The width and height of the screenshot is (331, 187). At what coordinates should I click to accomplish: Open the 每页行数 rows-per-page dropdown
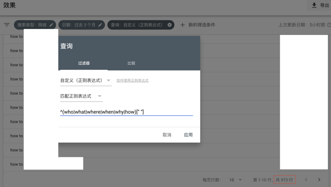pos(236,180)
